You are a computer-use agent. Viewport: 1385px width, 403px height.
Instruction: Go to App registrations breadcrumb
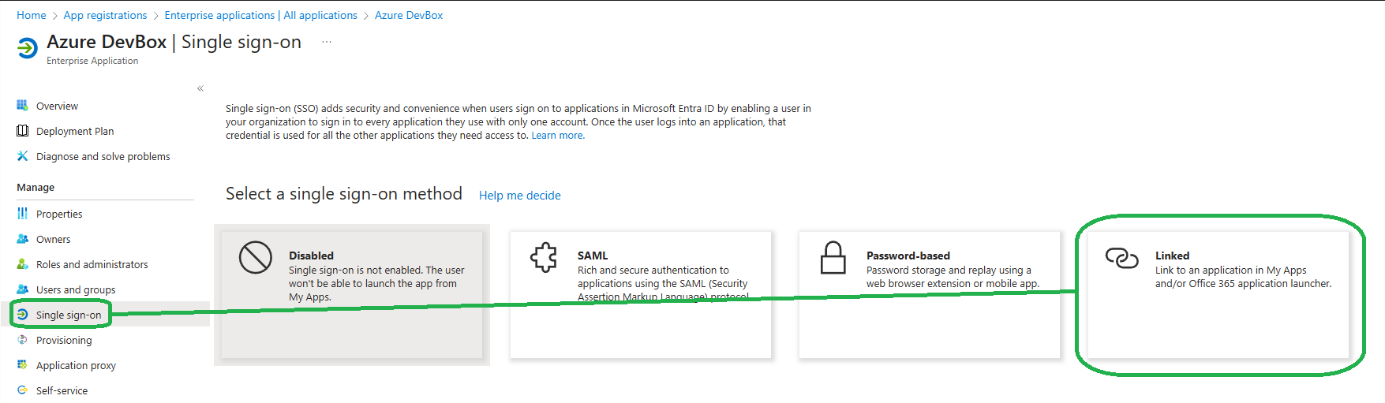(x=105, y=15)
